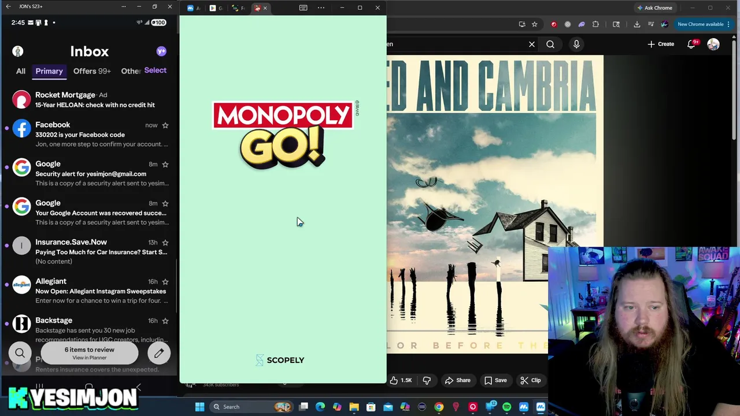Click the YouTube Create button

tap(661, 44)
